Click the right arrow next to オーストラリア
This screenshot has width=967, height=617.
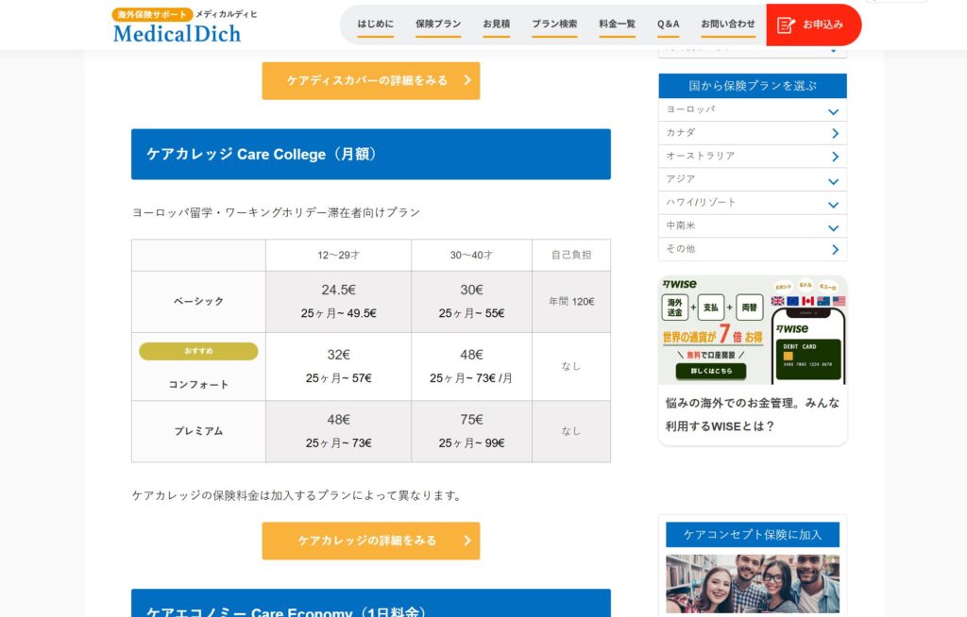click(x=834, y=157)
